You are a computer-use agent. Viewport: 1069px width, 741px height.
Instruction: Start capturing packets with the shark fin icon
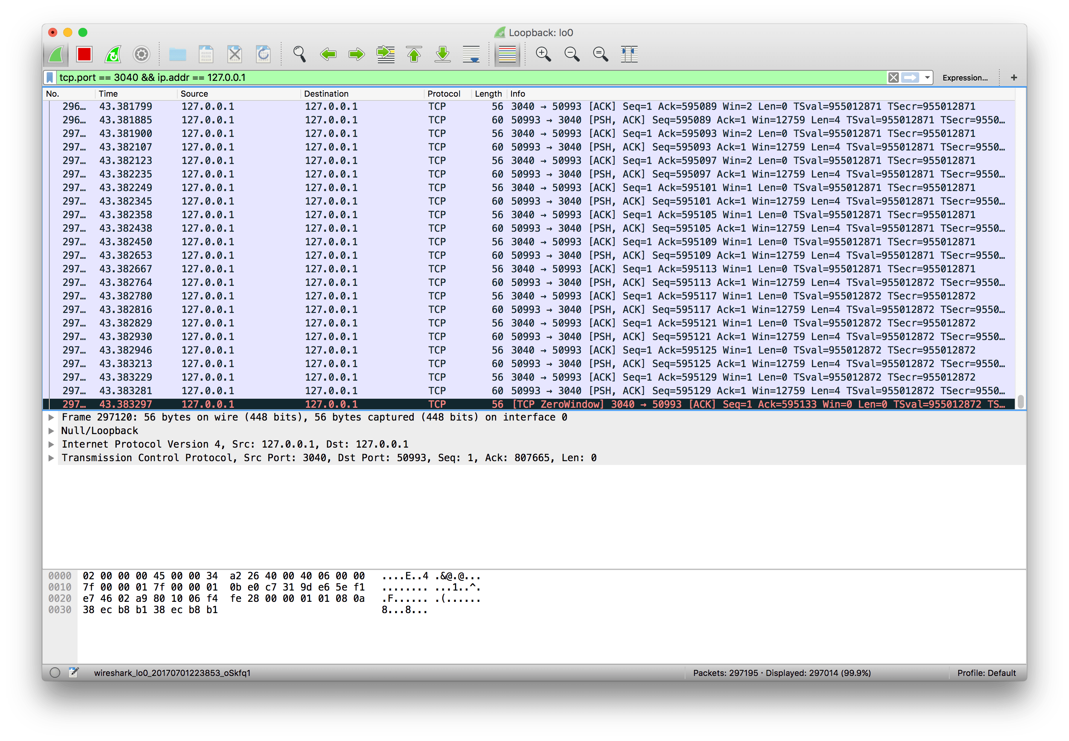click(56, 54)
